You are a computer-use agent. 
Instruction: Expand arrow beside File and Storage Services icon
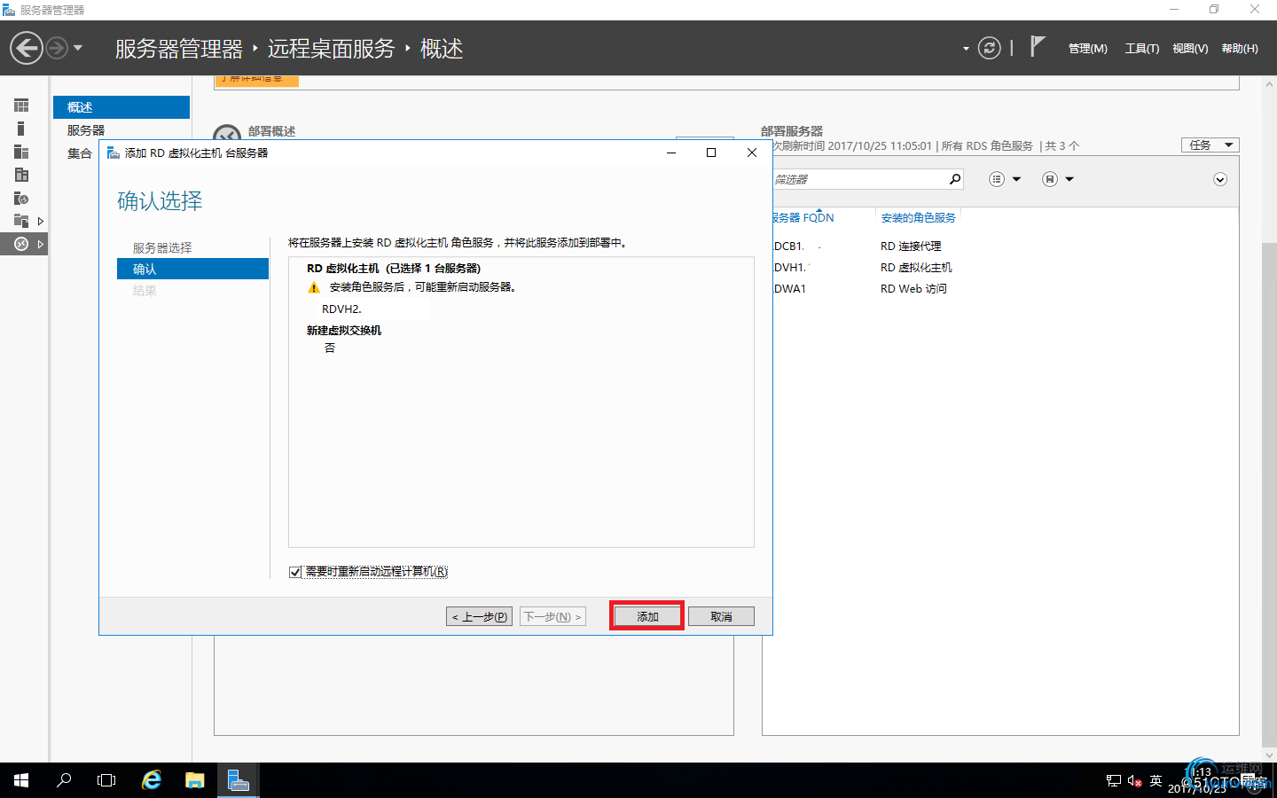point(40,221)
